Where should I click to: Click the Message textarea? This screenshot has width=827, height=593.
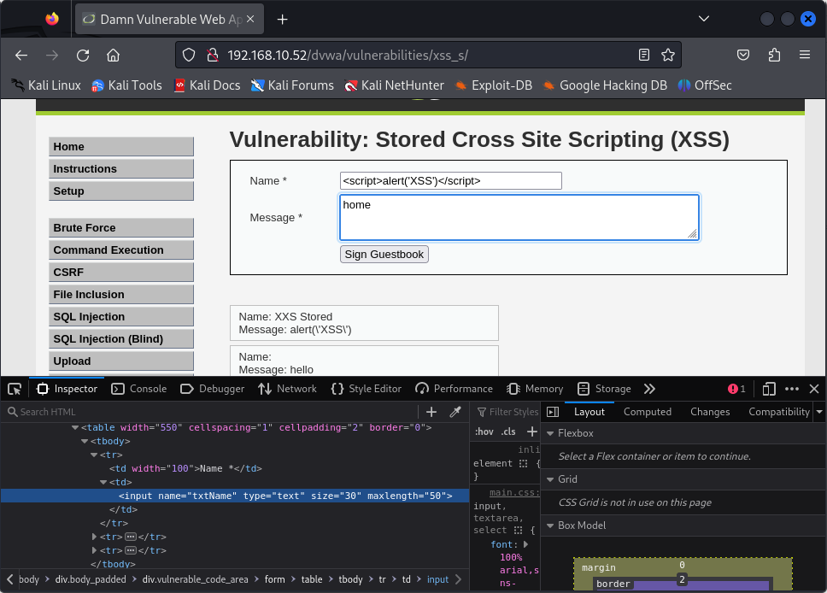click(519, 217)
